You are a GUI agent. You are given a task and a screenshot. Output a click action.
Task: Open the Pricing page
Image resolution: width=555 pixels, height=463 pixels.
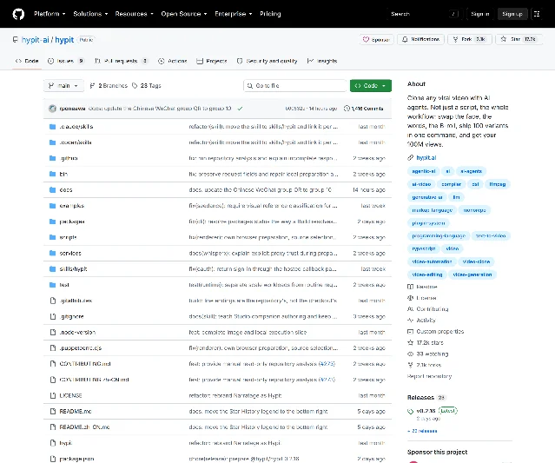click(x=270, y=14)
